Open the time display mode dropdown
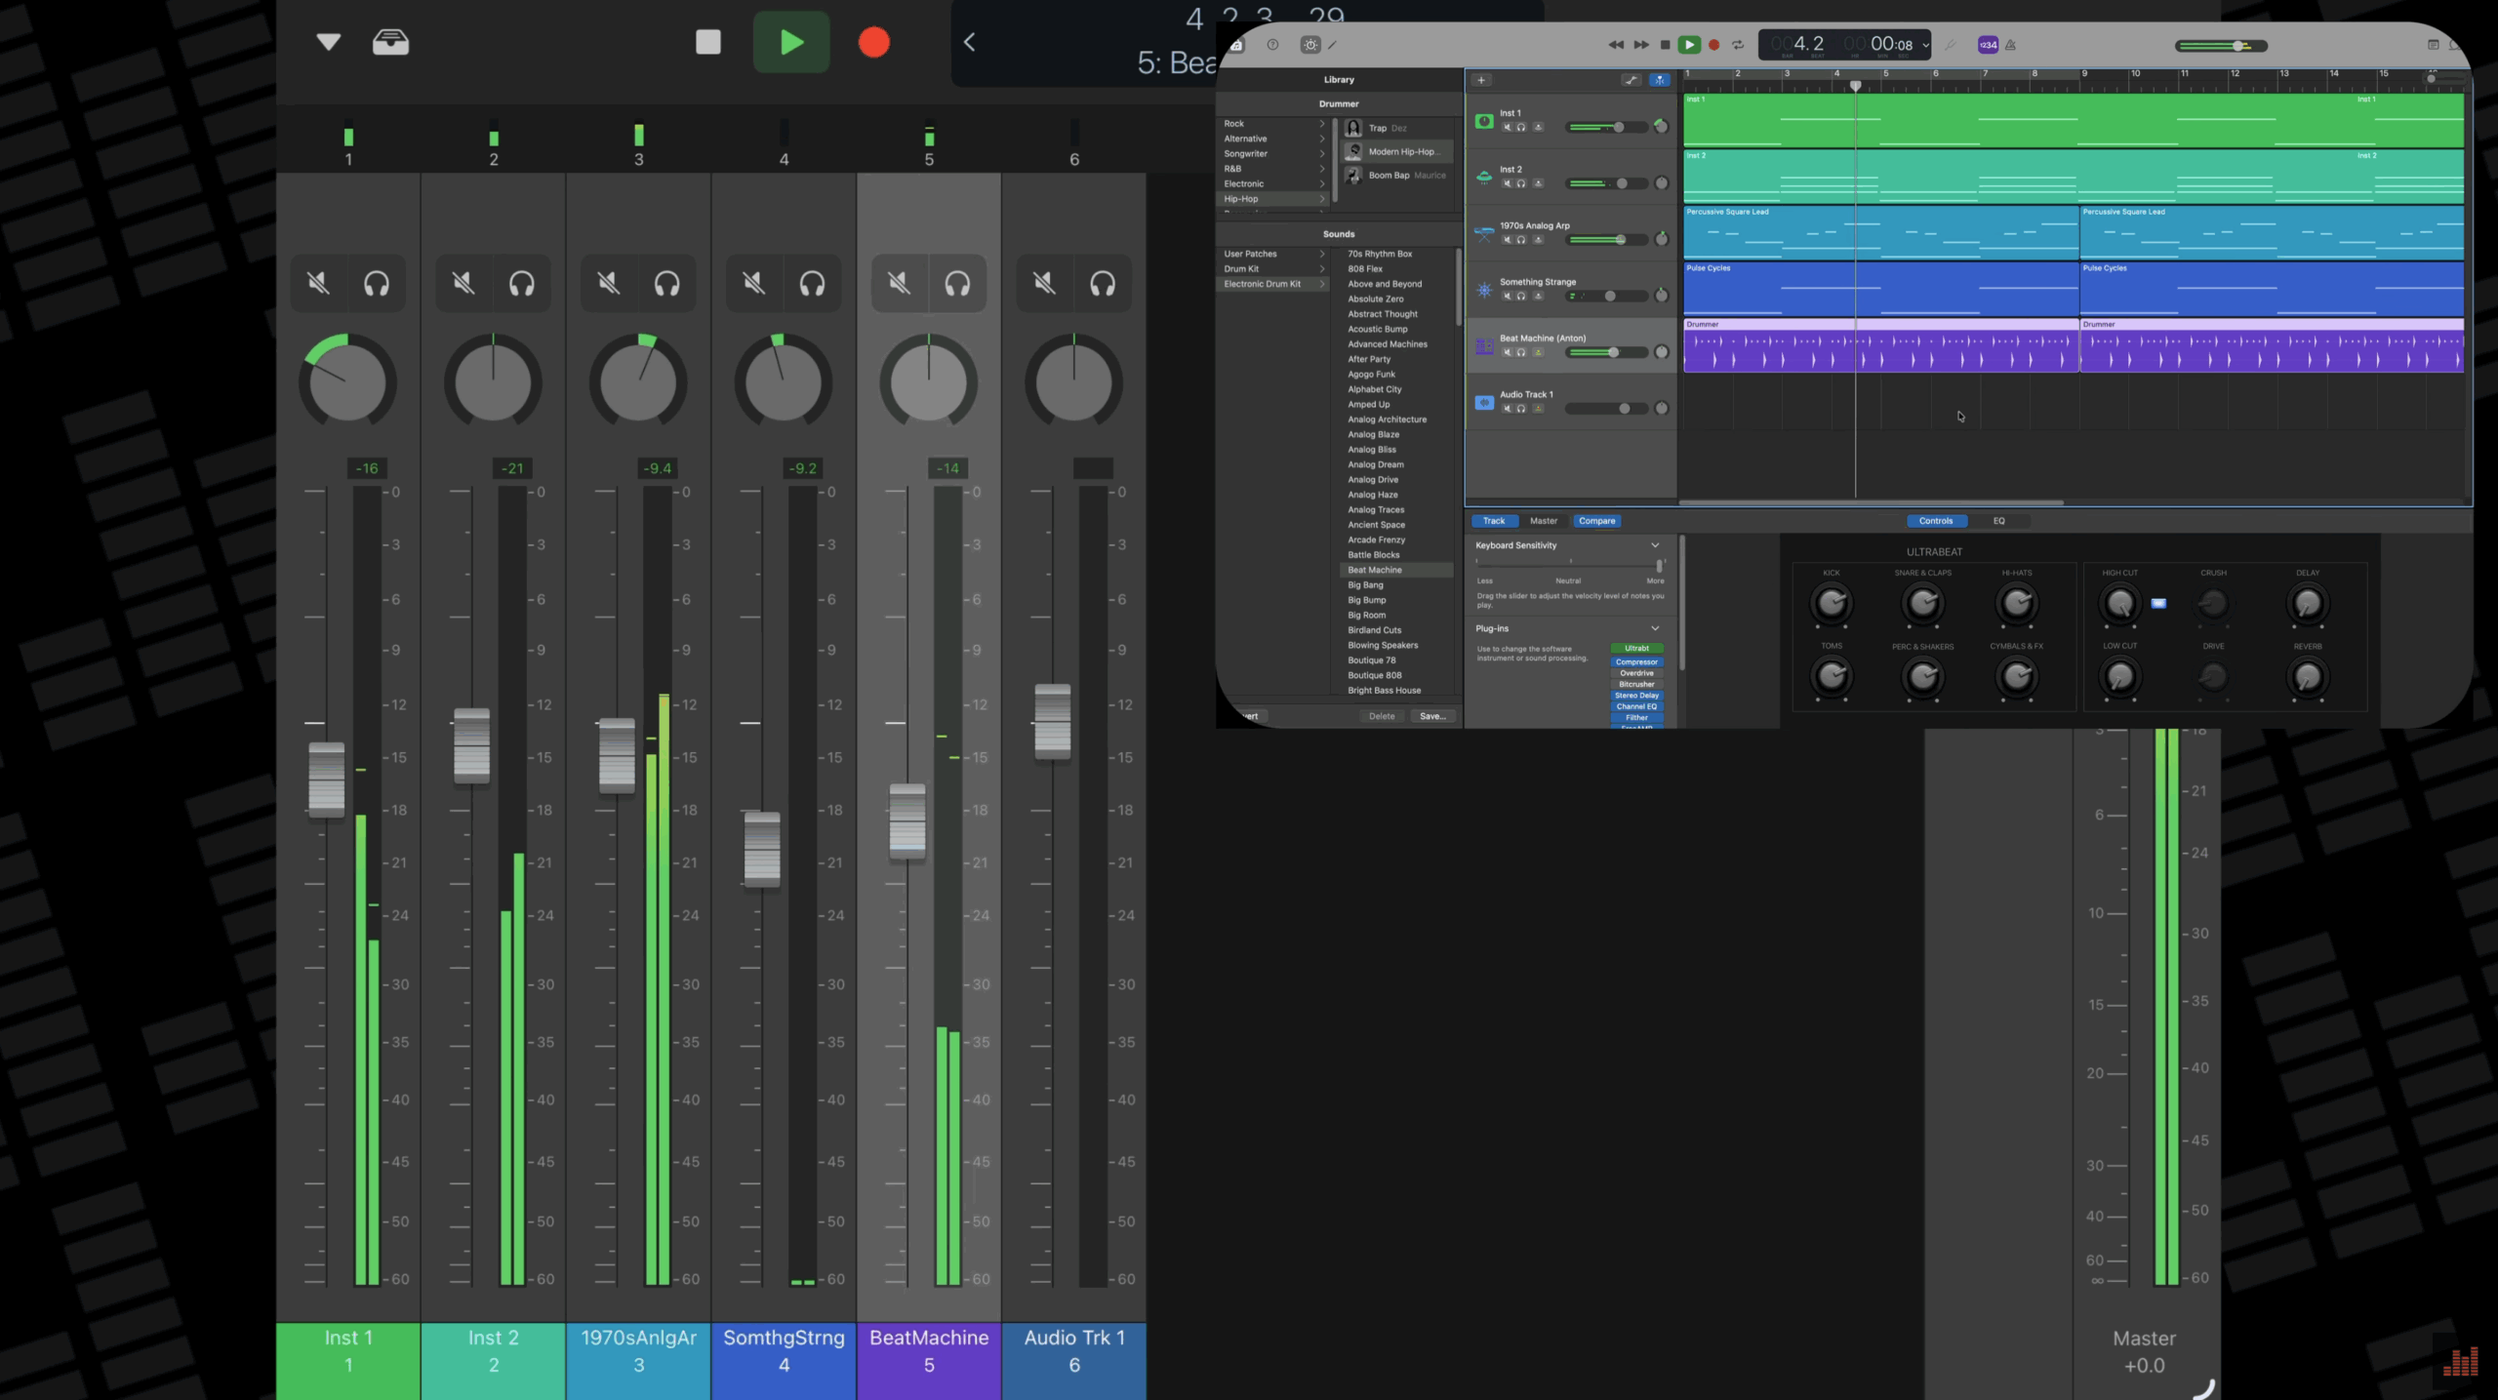This screenshot has width=2498, height=1400. pos(1925,45)
